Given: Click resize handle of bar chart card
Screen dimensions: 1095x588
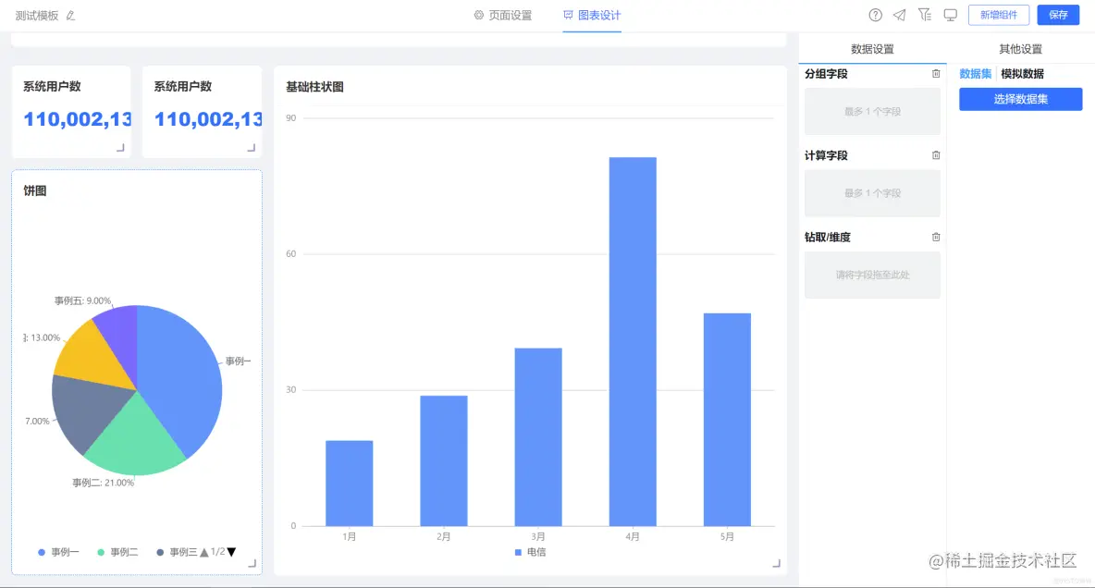Looking at the screenshot, I should click(777, 563).
